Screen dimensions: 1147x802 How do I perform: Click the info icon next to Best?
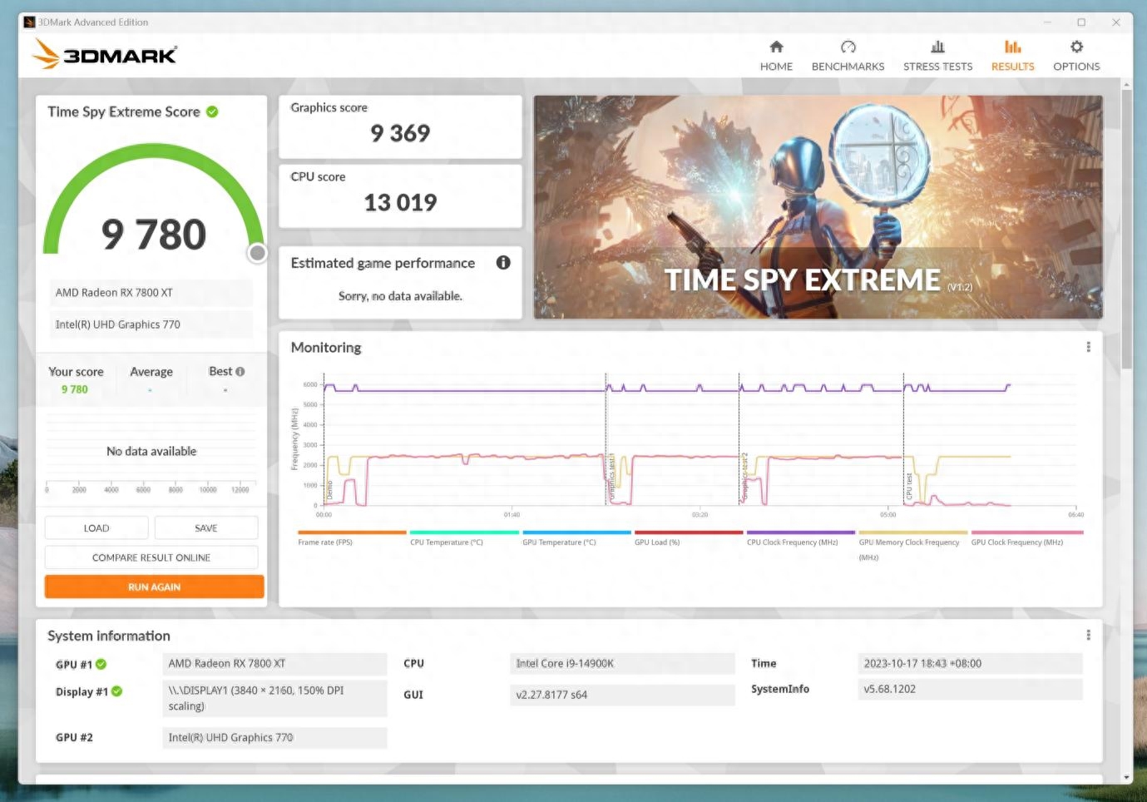[x=240, y=372]
